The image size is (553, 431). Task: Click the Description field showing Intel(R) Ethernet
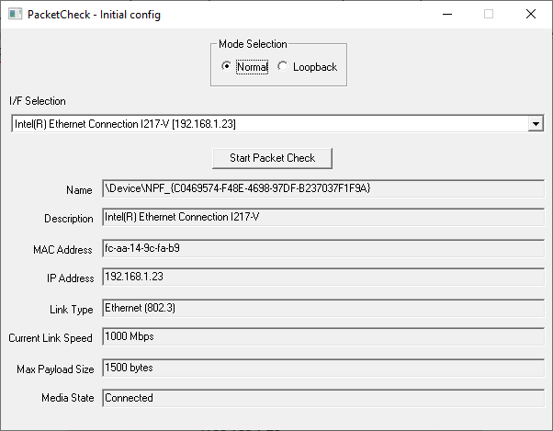pyautogui.click(x=323, y=217)
